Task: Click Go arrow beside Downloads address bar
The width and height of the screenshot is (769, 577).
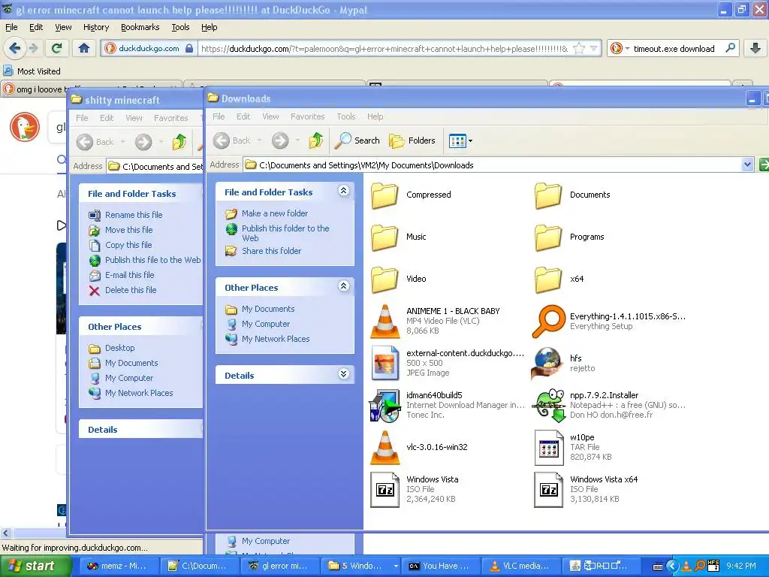Action: point(764,165)
